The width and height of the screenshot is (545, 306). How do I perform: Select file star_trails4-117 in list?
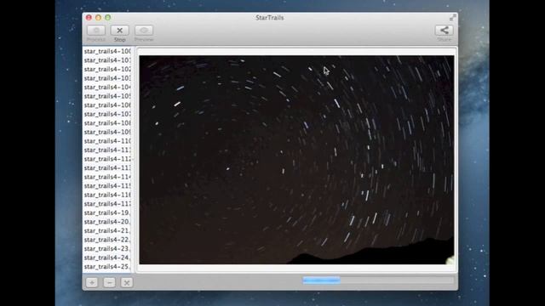tap(107, 204)
